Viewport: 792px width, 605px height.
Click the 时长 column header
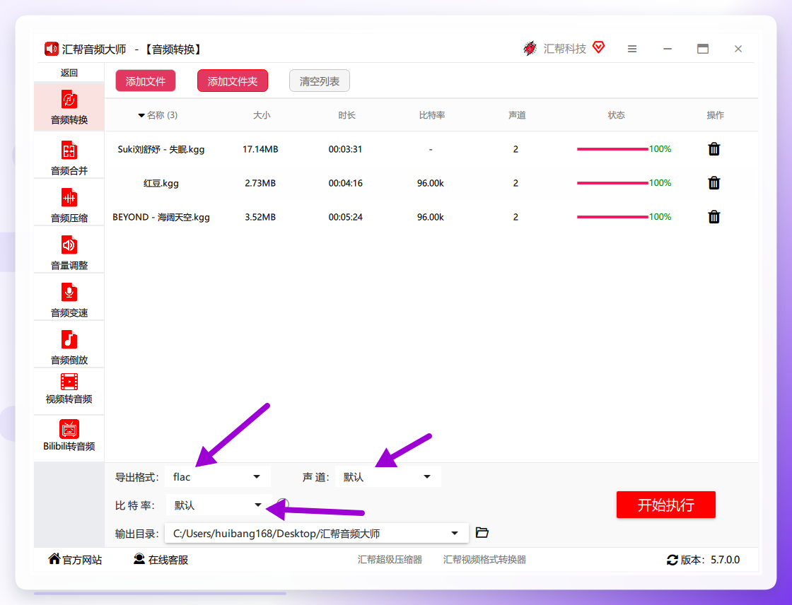tap(346, 115)
